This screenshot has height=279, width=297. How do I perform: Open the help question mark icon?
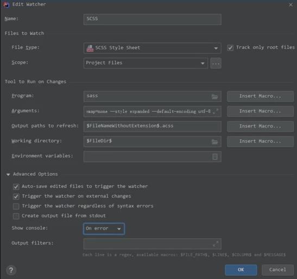pos(11,270)
